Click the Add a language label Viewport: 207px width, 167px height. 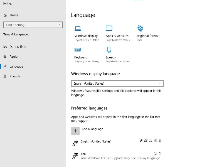[x=92, y=129]
